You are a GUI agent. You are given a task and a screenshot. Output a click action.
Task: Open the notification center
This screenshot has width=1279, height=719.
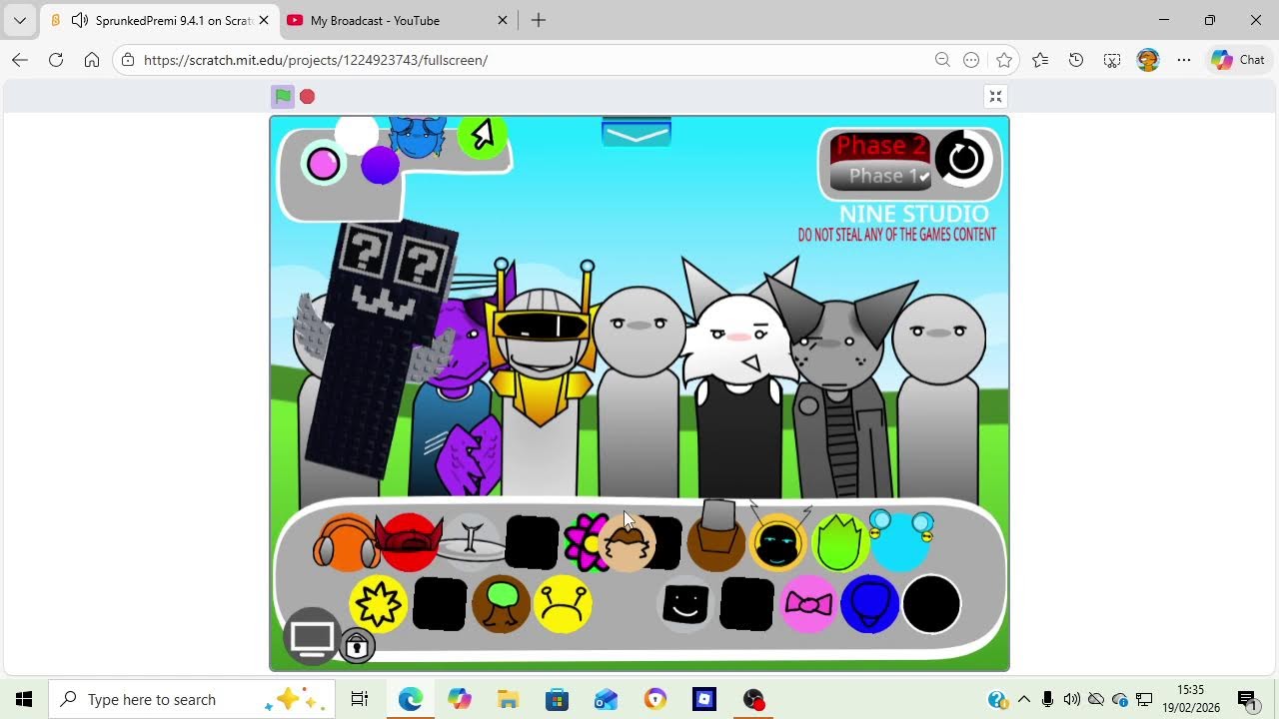(1246, 699)
